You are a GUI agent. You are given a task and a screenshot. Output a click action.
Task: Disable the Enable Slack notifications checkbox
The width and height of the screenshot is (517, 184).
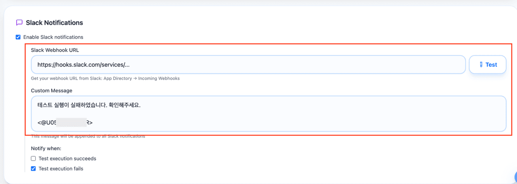point(18,37)
